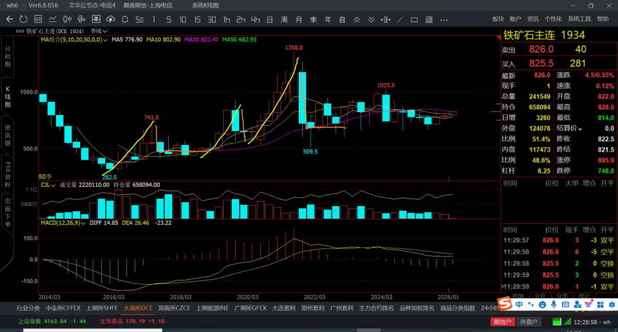Open the 结算价 dropdown arrow
This screenshot has height=332, width=618.
tap(580, 129)
